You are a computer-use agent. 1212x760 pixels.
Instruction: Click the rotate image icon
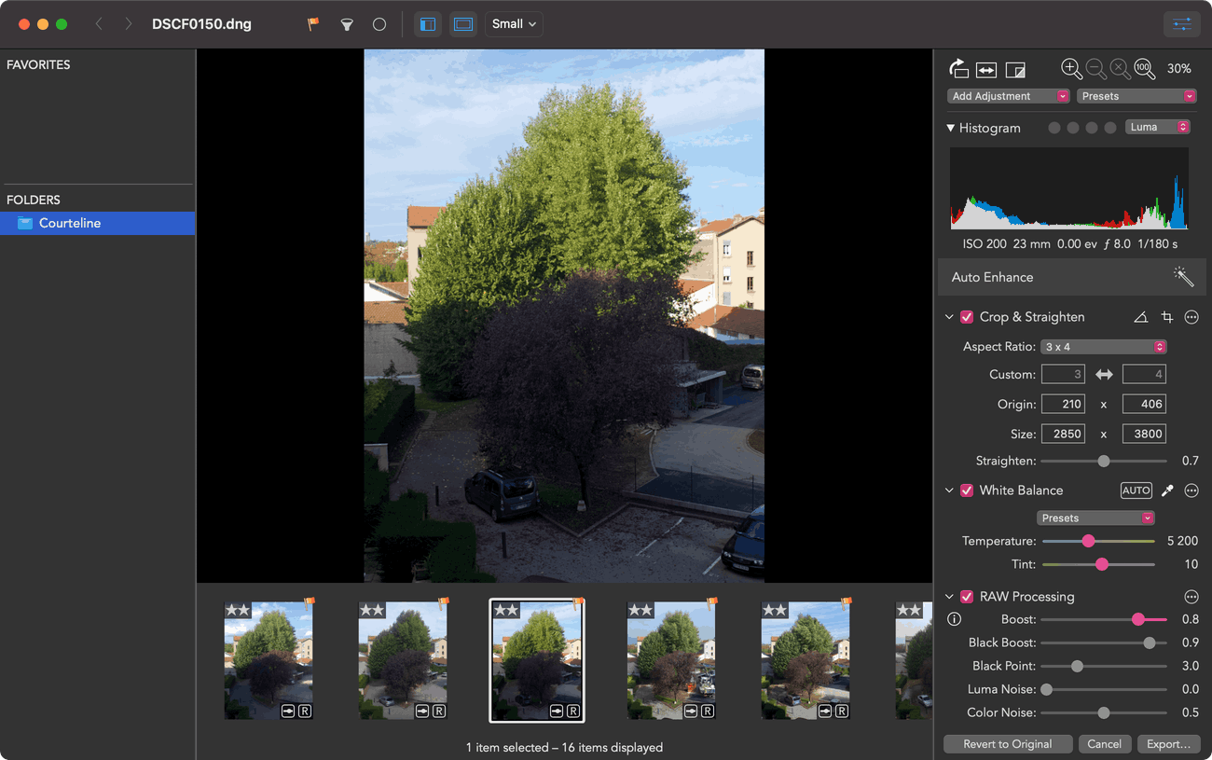(958, 69)
